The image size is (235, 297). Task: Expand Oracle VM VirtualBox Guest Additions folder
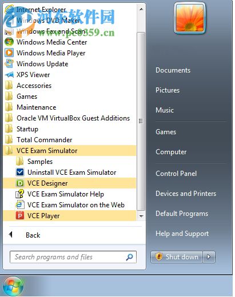(x=70, y=118)
